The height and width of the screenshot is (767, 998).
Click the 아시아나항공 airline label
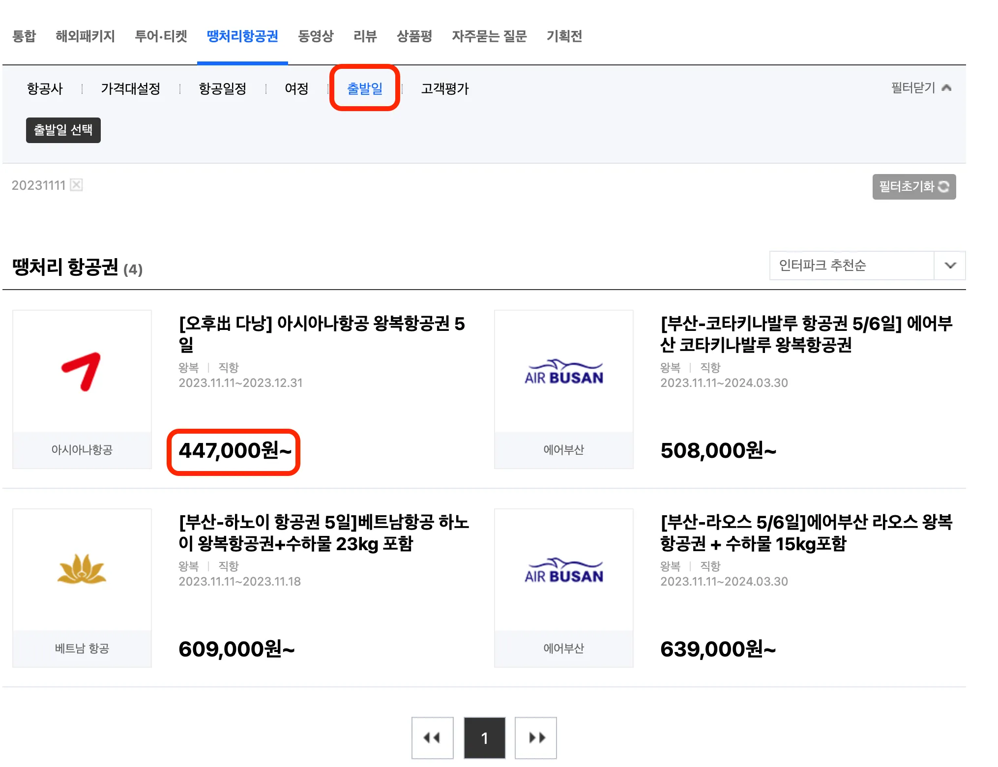click(82, 450)
